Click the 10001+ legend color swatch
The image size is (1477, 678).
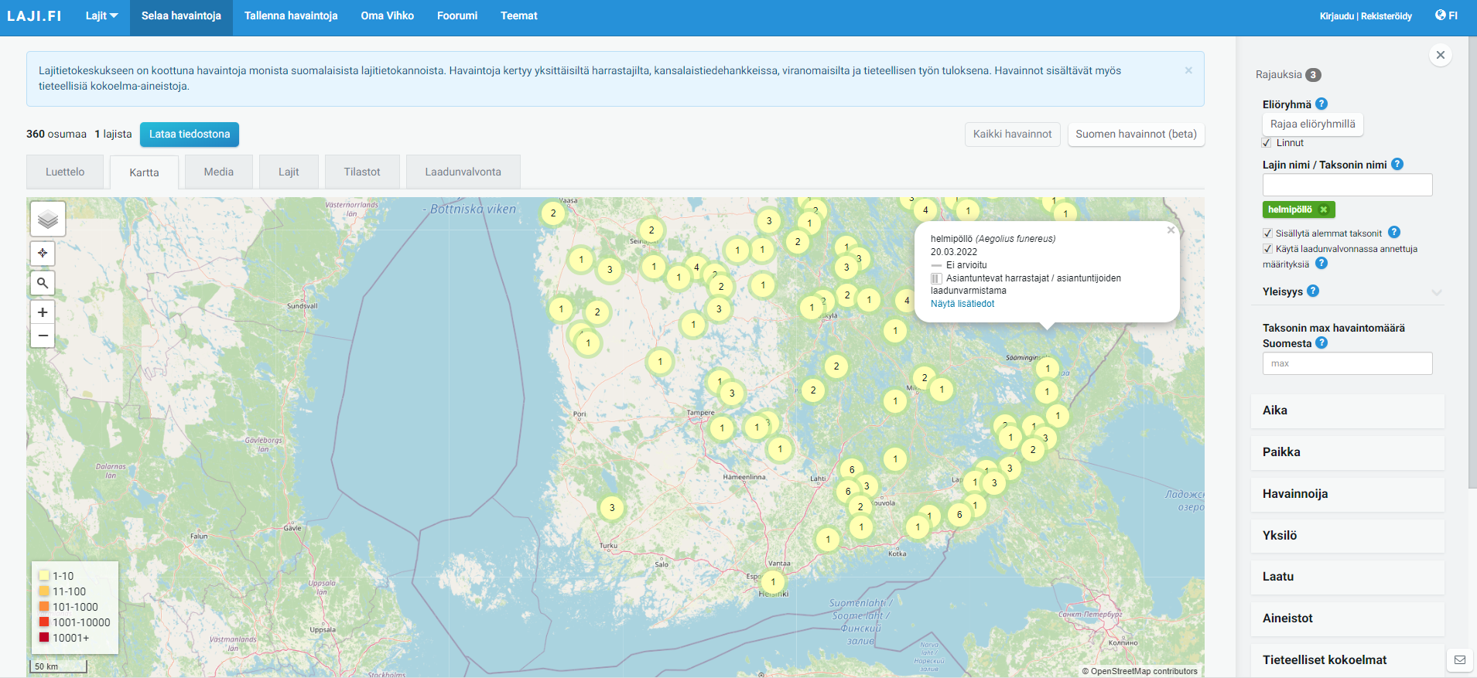point(44,638)
